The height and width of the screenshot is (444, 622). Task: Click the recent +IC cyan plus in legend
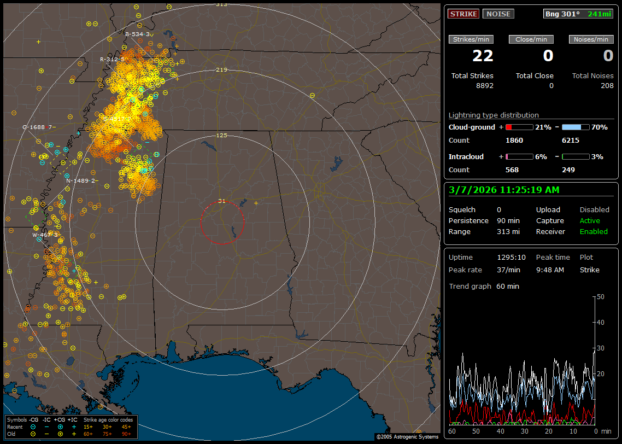[x=73, y=427]
